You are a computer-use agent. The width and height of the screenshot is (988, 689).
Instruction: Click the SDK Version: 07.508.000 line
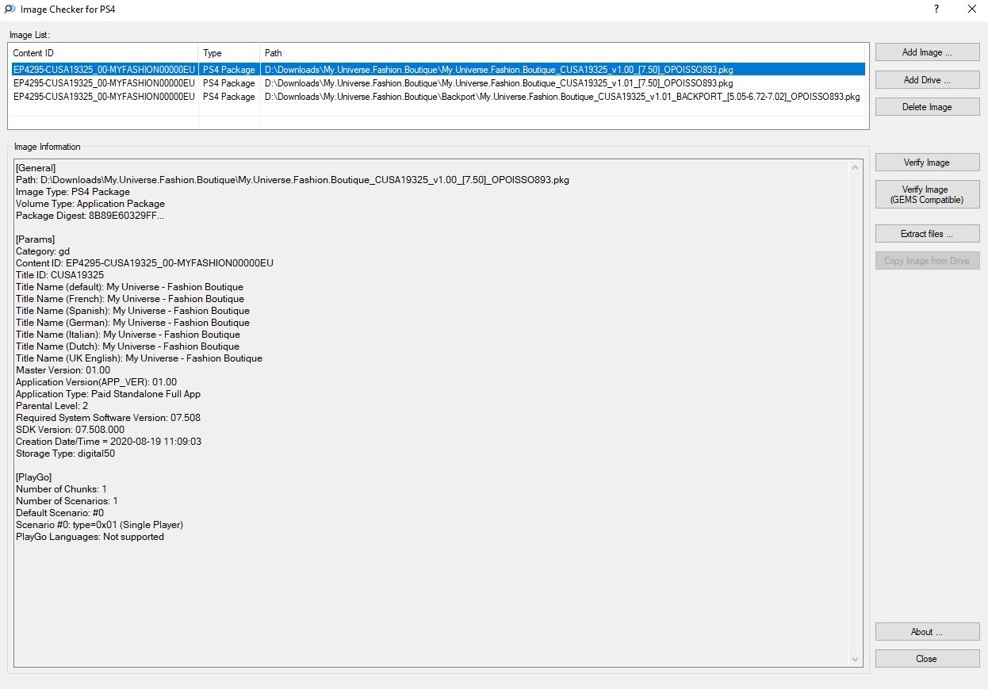(x=70, y=430)
